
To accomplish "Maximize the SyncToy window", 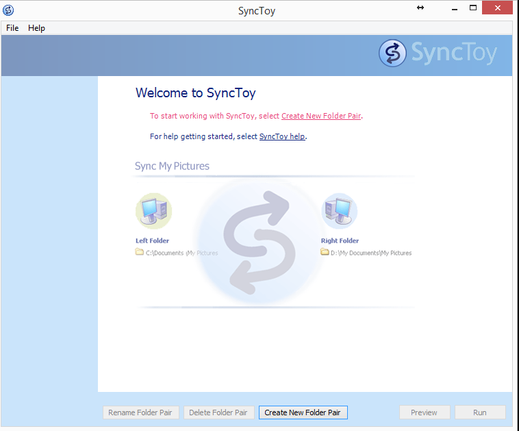I will click(473, 8).
